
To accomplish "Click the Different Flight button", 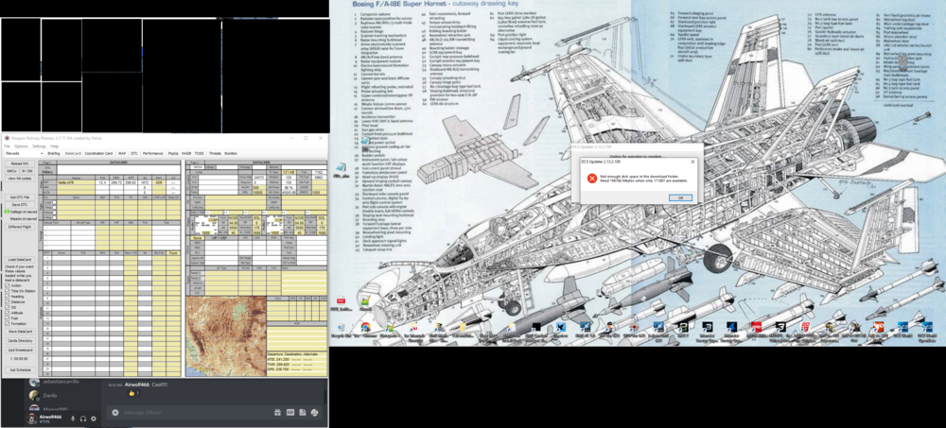I will click(x=19, y=227).
